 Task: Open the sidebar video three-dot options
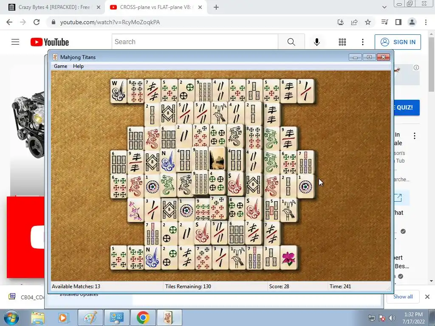point(415,136)
